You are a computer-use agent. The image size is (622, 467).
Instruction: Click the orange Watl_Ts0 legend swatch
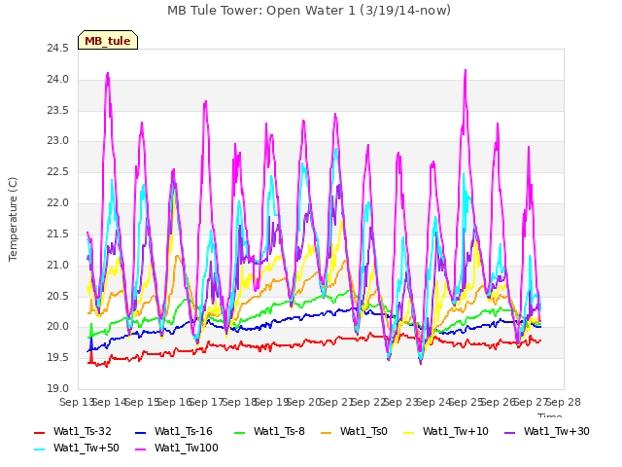(x=327, y=432)
